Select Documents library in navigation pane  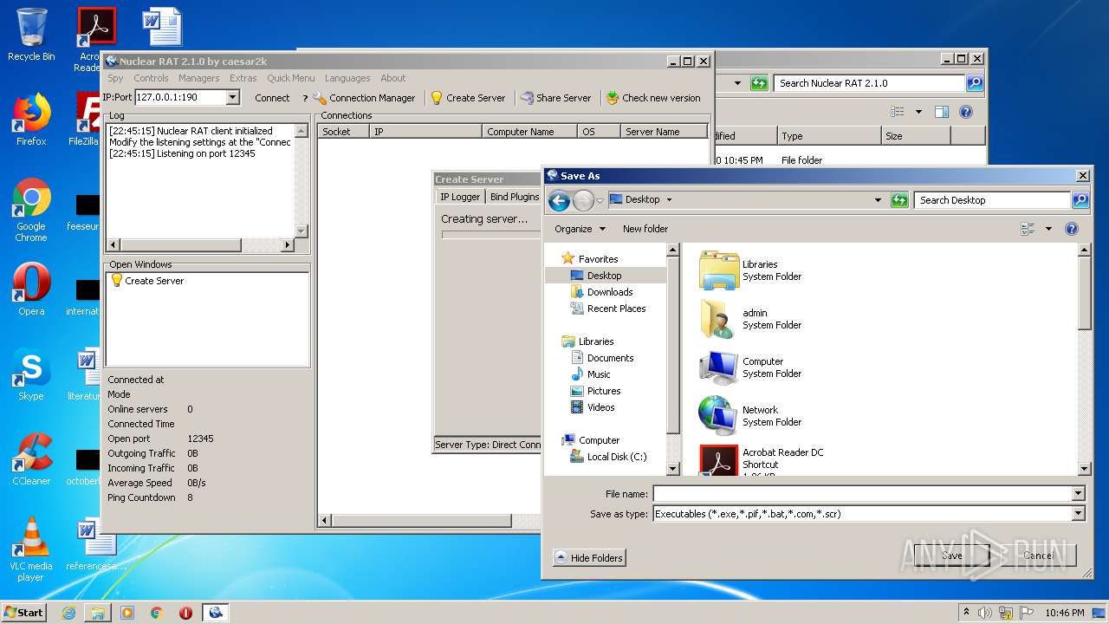(602, 358)
